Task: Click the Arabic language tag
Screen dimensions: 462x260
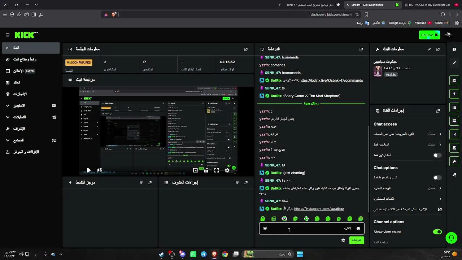Action: 391,75
